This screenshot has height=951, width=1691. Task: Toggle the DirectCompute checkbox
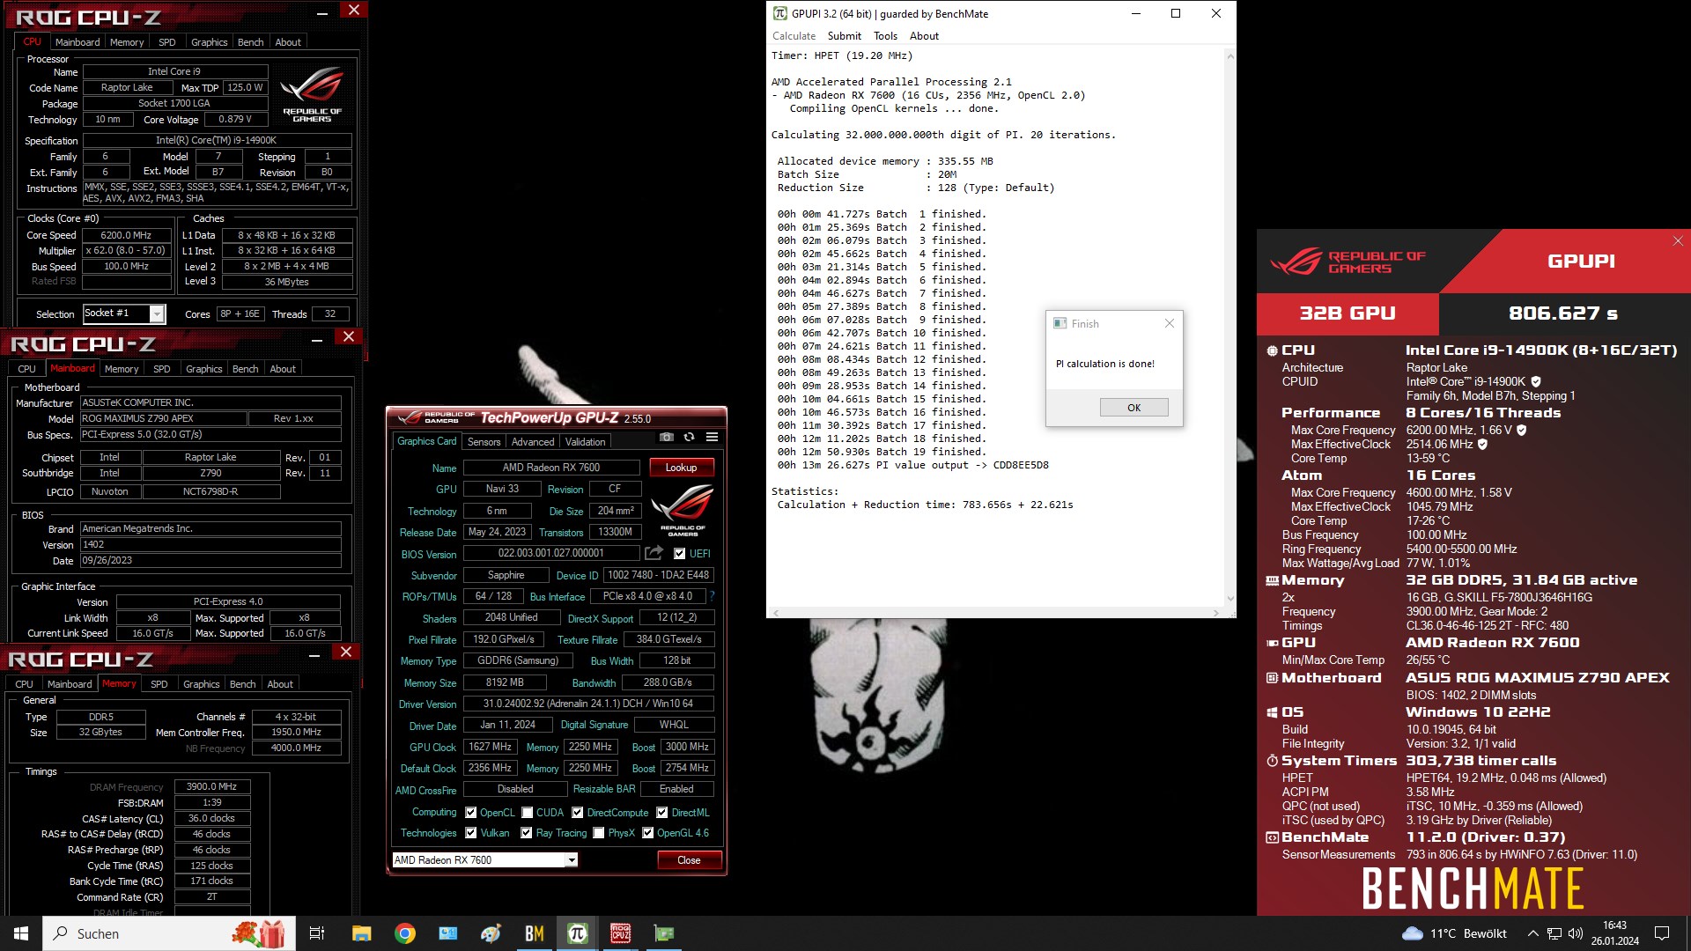tap(578, 813)
